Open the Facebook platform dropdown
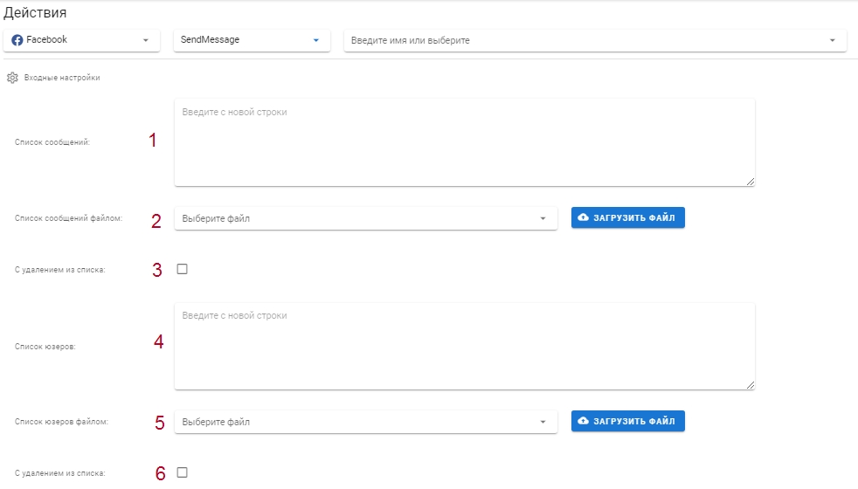 click(81, 40)
